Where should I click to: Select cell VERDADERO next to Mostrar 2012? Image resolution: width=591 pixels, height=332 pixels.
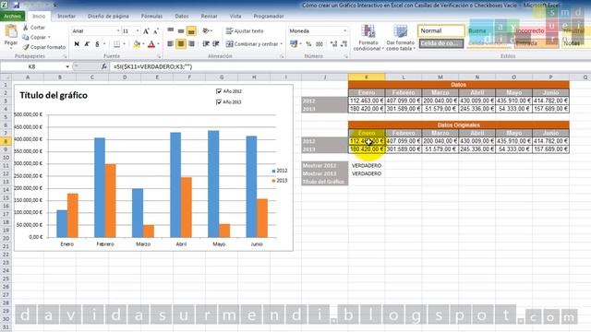(x=367, y=166)
